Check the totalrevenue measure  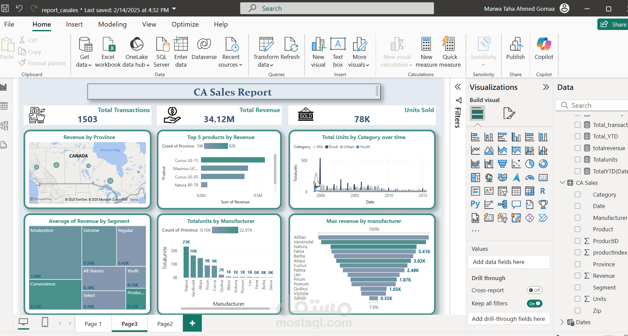[x=578, y=148]
